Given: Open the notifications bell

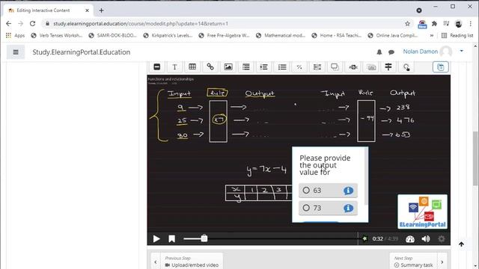Looking at the screenshot, I should tap(379, 52).
